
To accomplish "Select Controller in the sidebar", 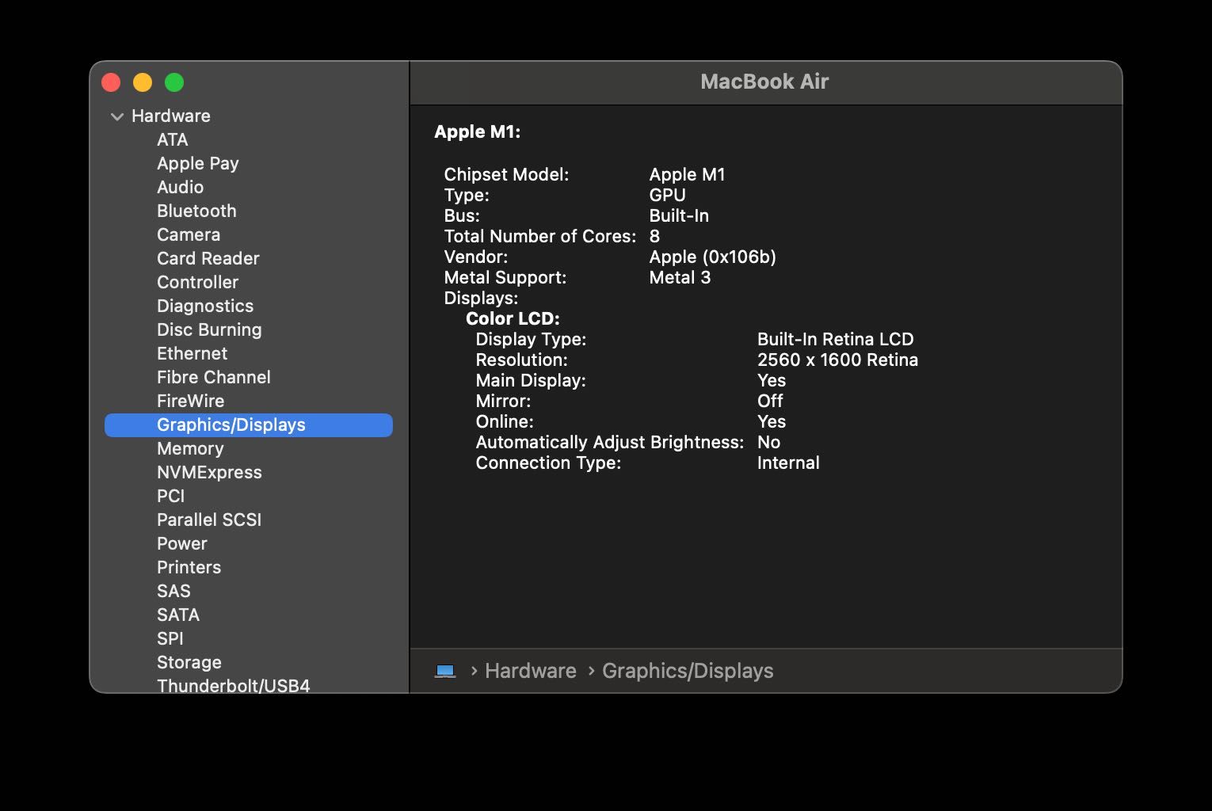I will tap(197, 282).
